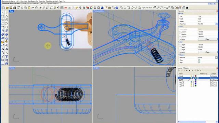Click the Open file folder icon
The height and width of the screenshot is (123, 219).
point(7,8)
